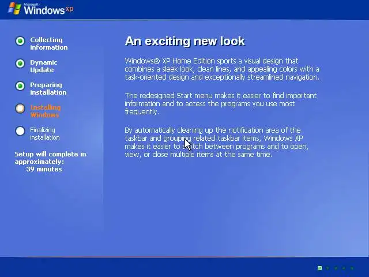The width and height of the screenshot is (369, 277).
Task: Click "Setup will complete in approximately:" text
Action: point(50,158)
